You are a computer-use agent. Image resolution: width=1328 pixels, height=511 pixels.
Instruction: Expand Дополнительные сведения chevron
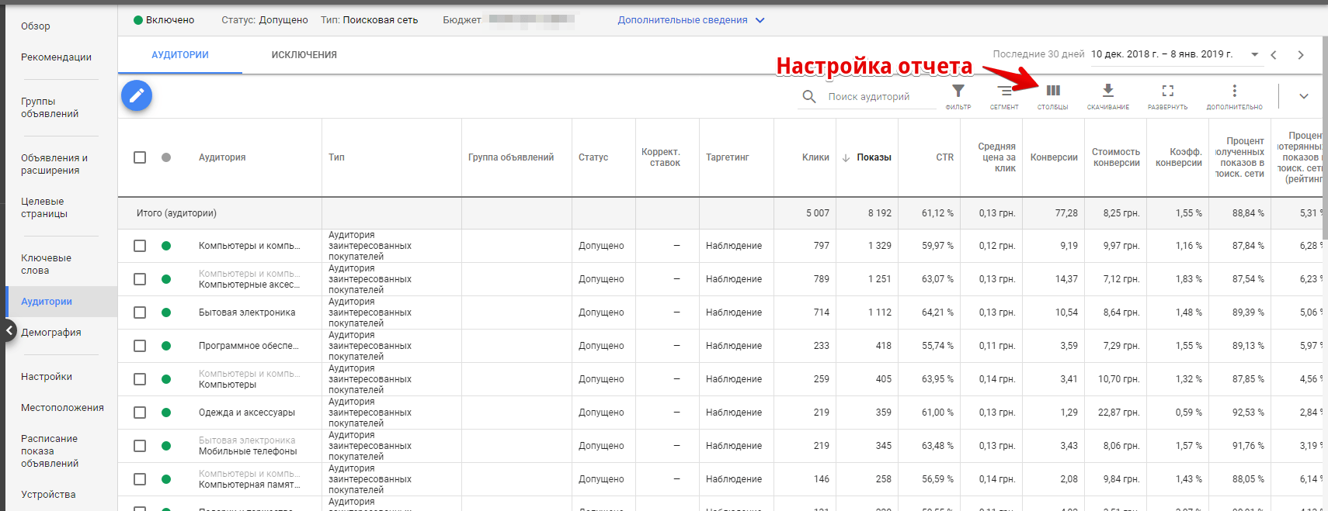pos(760,20)
